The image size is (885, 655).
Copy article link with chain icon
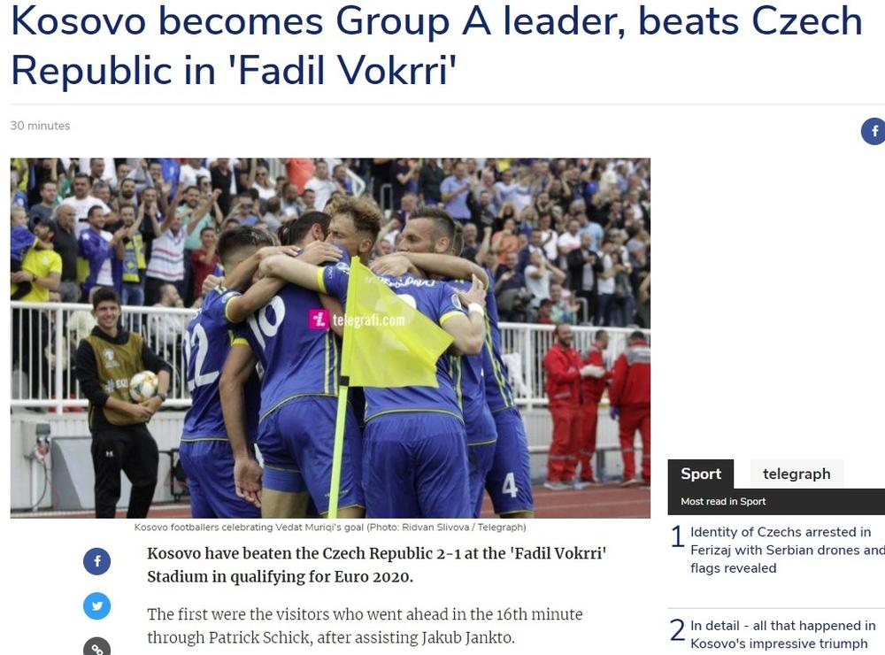pyautogui.click(x=97, y=647)
